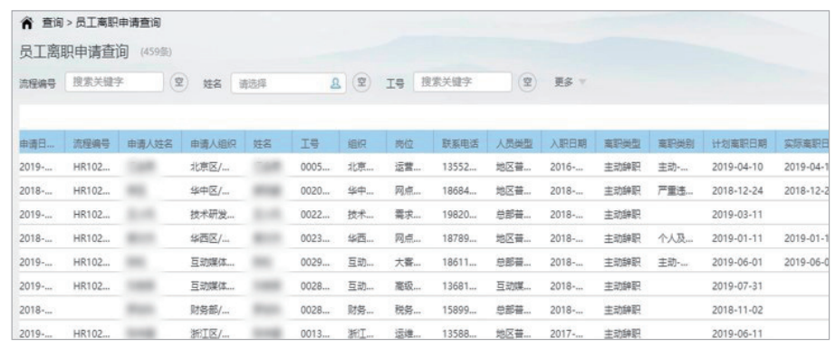Sort by the 申请人组织 column header
This screenshot has height=348, width=835.
point(213,144)
